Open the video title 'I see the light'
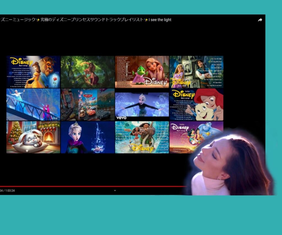 pyautogui.click(x=160, y=20)
